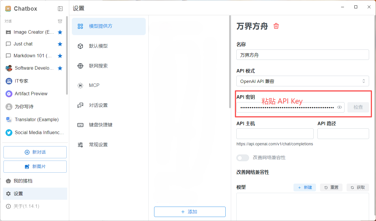Open 我的搭档 in the sidebar
This screenshot has height=221, width=376.
23,181
